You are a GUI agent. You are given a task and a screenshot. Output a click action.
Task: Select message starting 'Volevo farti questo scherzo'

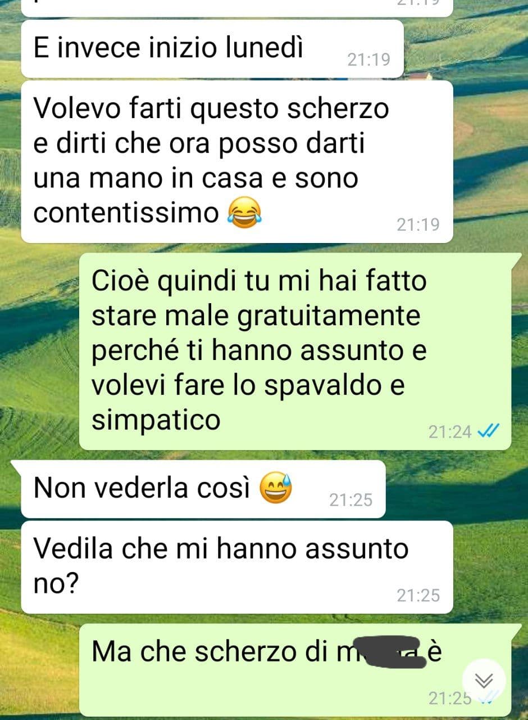click(x=237, y=162)
